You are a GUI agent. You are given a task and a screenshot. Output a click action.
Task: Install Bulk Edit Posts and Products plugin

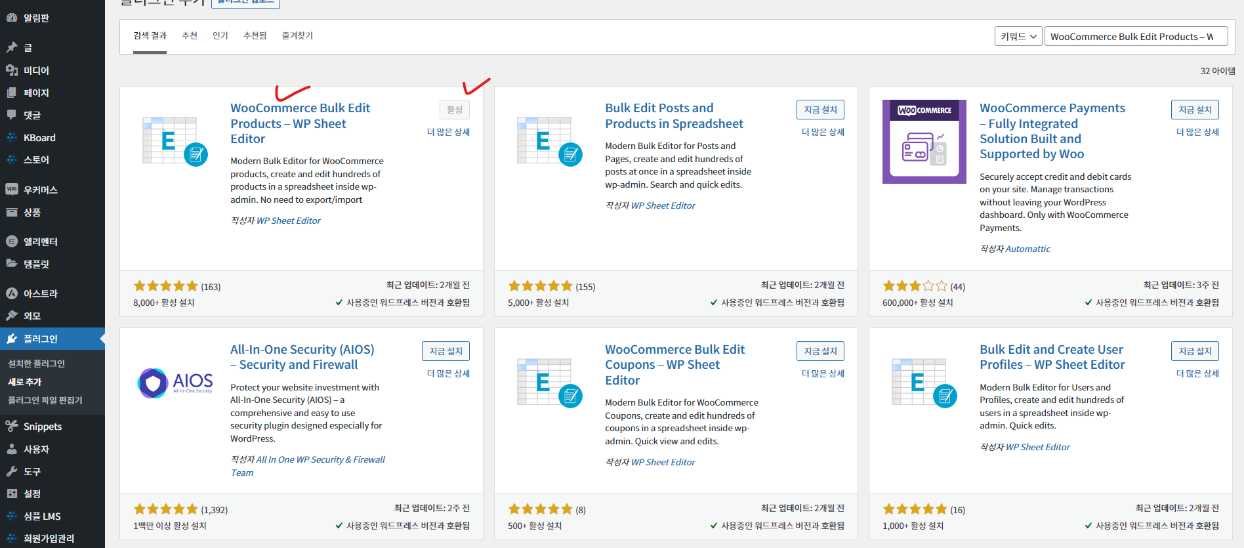click(x=820, y=110)
